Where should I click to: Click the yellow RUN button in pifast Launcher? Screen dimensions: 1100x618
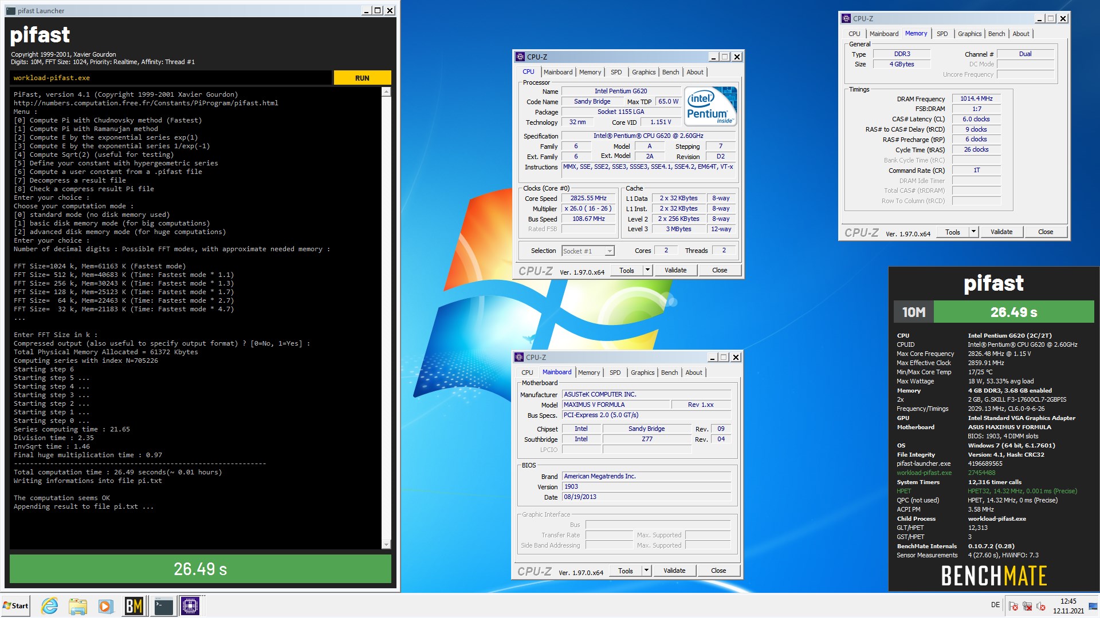362,78
